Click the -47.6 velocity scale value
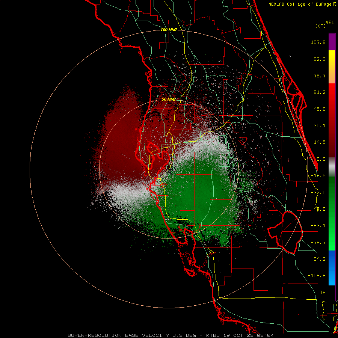The image size is (338, 338). (318, 209)
